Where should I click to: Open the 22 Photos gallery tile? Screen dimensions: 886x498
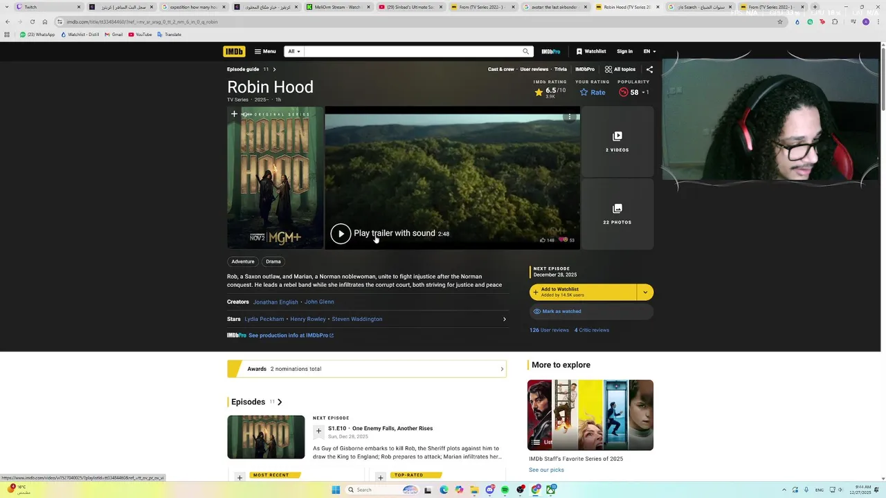pos(617,214)
